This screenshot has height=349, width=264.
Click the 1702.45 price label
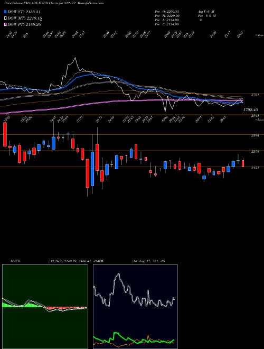pyautogui.click(x=250, y=110)
